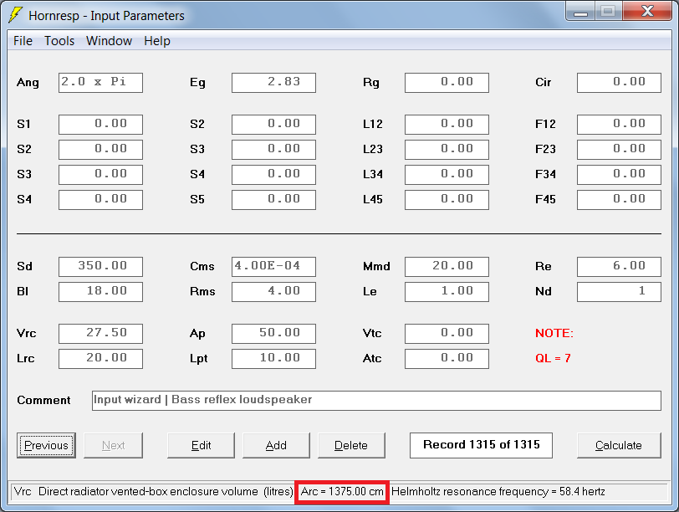679x512 pixels.
Task: Click the L45 value field
Action: click(x=447, y=200)
